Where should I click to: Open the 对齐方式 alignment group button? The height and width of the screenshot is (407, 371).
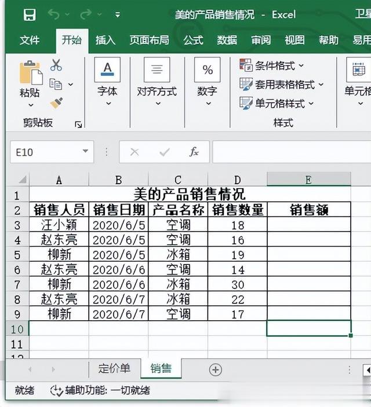157,70
